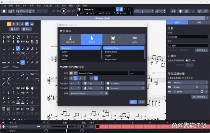Click the treble clef icon in the palette
The image size is (210, 133).
pos(4,37)
